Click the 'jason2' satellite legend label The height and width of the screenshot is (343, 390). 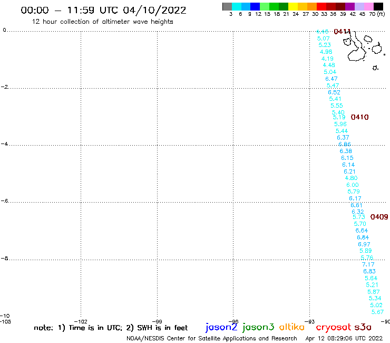click(221, 327)
